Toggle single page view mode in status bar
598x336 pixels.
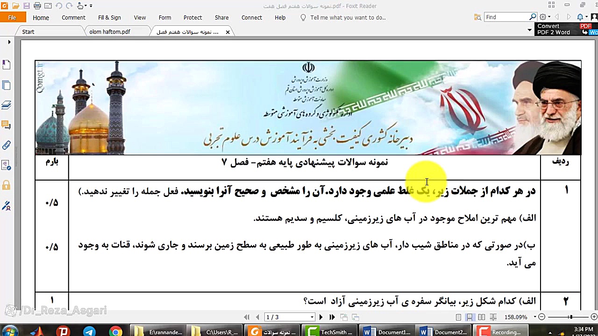(x=459, y=317)
